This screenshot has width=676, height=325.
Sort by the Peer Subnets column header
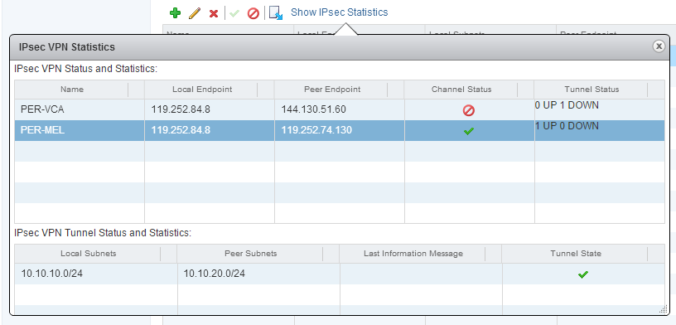251,254
